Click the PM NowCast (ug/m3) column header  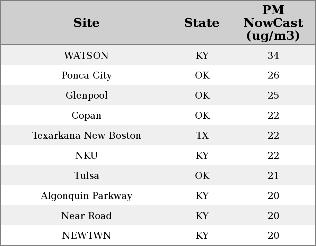[x=273, y=23]
